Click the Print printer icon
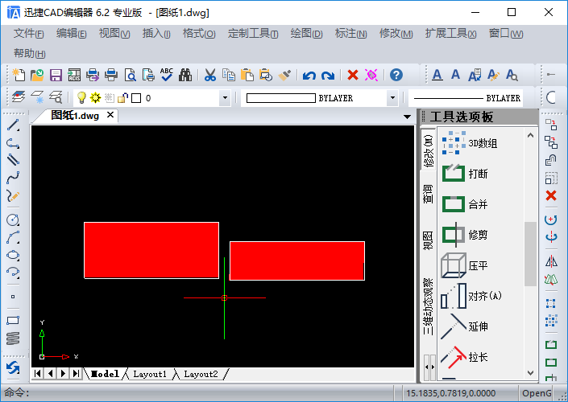 tap(111, 75)
